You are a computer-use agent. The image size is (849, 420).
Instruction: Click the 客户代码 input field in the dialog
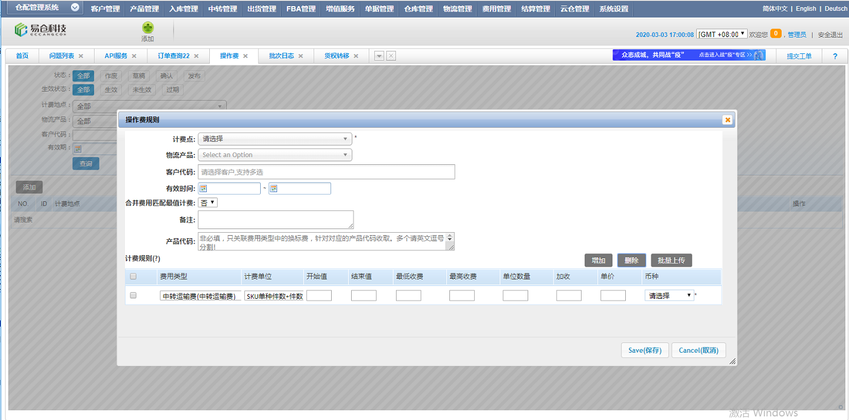[x=326, y=172]
